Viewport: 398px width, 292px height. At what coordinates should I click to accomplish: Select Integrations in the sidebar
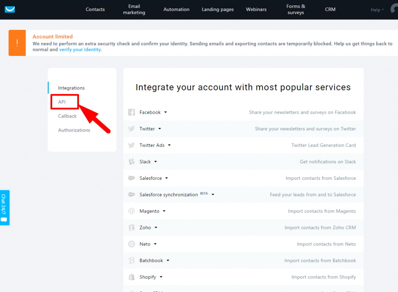[x=72, y=88]
